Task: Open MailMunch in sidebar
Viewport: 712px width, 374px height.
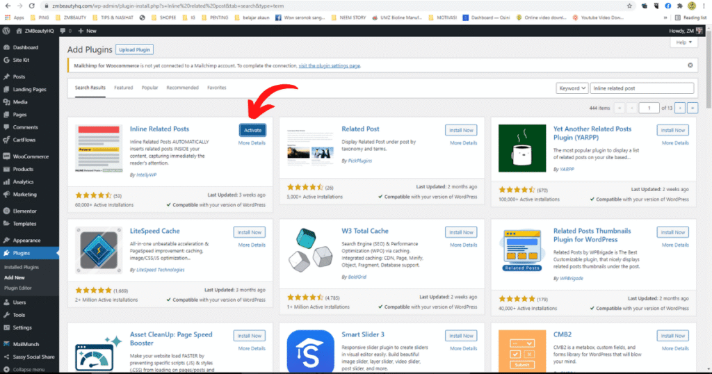Action: pos(26,345)
